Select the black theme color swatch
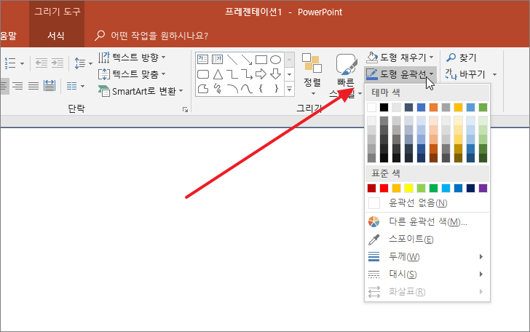530x332 pixels. tap(384, 108)
